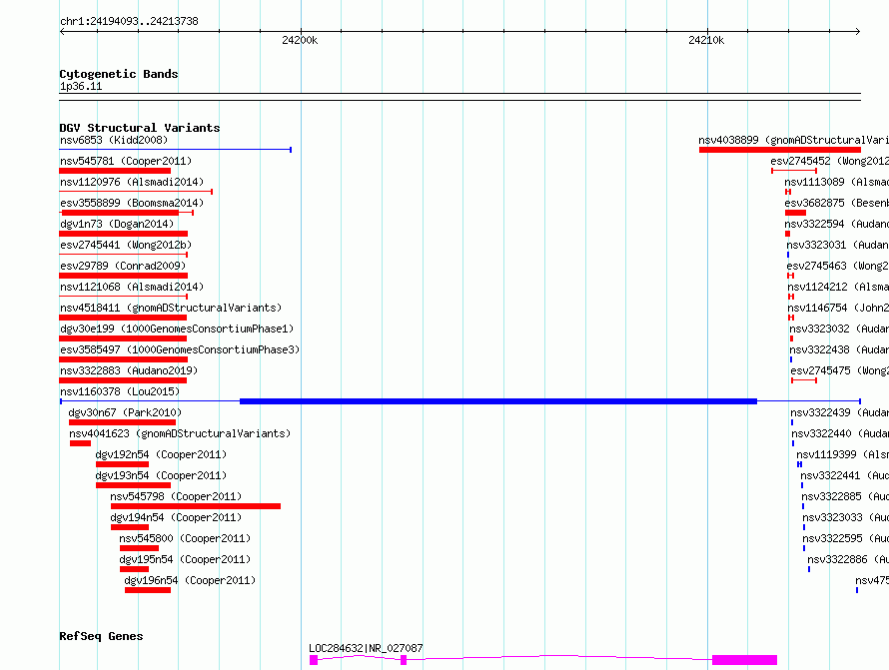Select nsv3322883 (Audano2019) variant

click(129, 370)
